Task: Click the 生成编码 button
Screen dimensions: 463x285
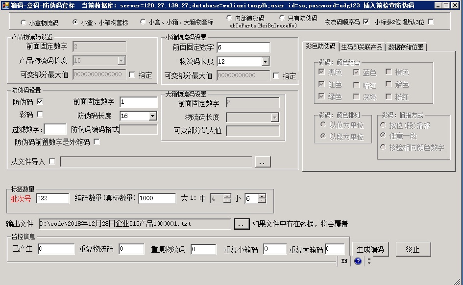Action: click(x=370, y=249)
